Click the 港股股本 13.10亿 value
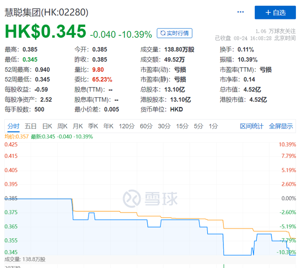303x268 pixels. tap(180, 100)
